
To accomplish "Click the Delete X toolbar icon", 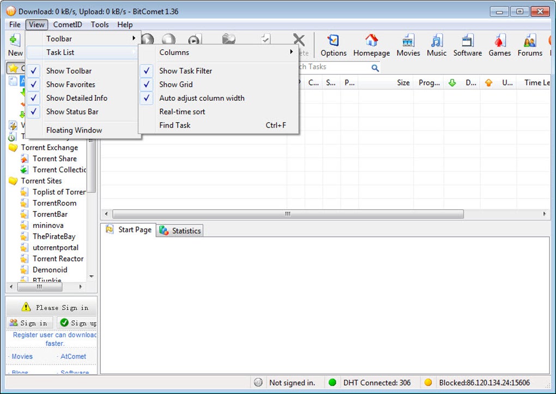I will point(299,40).
